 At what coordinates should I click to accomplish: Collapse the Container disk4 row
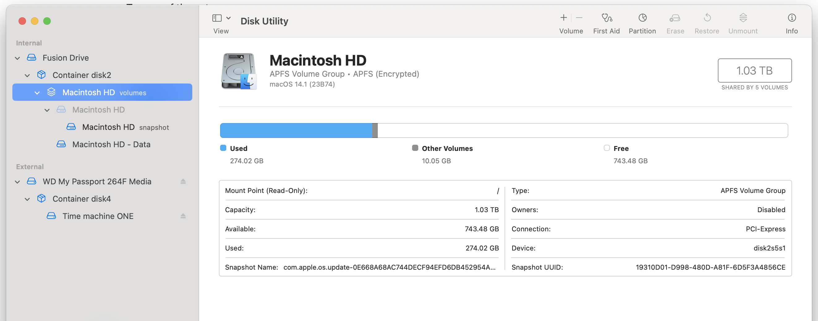(x=27, y=199)
